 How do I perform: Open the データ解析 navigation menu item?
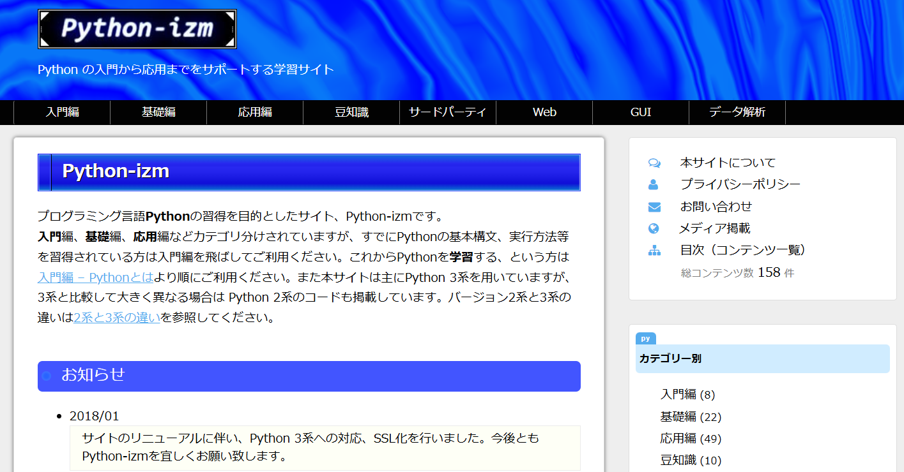tap(737, 112)
